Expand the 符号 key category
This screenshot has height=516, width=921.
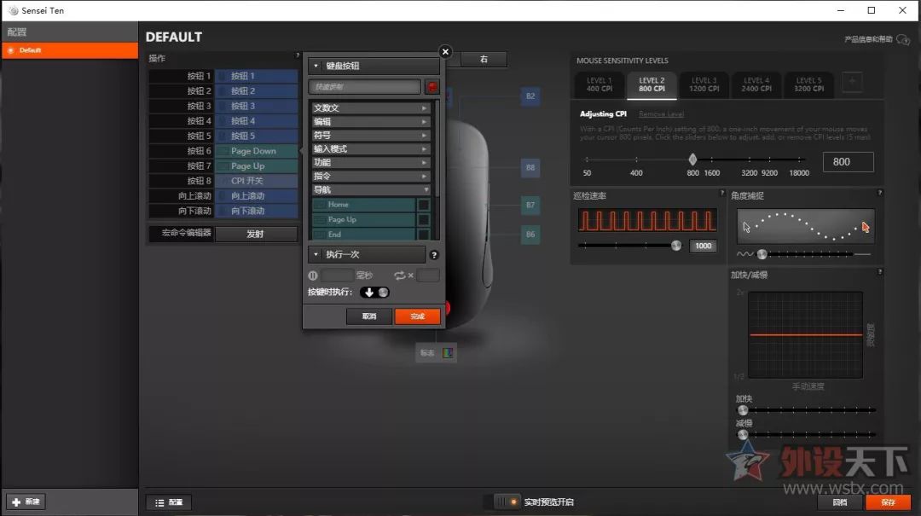click(x=372, y=135)
